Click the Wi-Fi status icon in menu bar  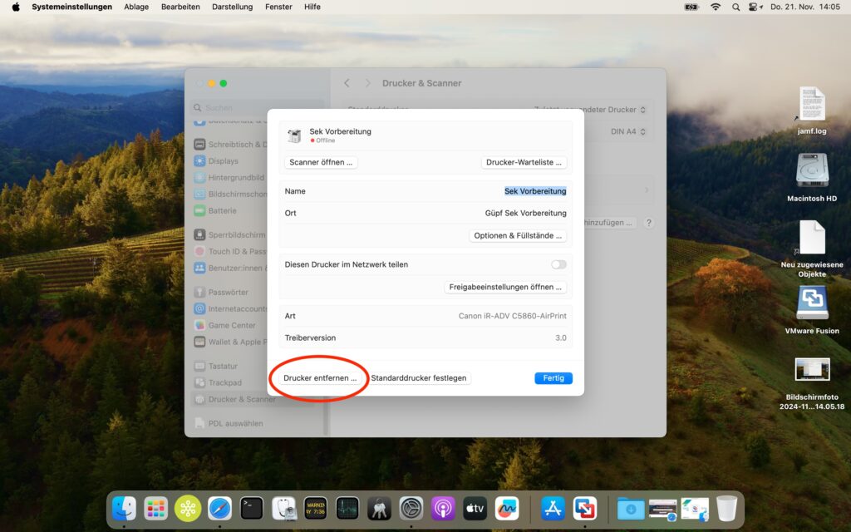(x=715, y=7)
